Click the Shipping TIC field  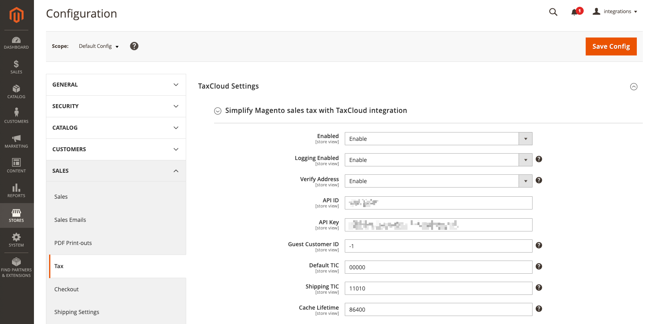pos(438,288)
